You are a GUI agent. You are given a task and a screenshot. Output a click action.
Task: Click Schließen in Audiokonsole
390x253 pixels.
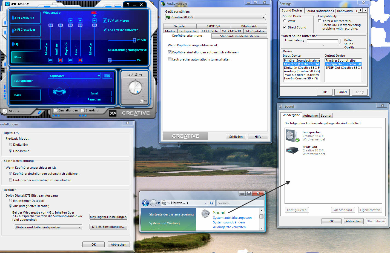point(236,137)
